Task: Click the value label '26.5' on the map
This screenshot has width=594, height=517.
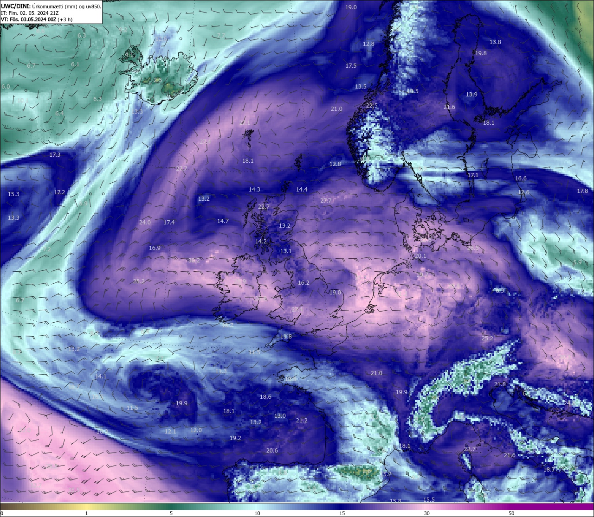Action: tap(473, 248)
